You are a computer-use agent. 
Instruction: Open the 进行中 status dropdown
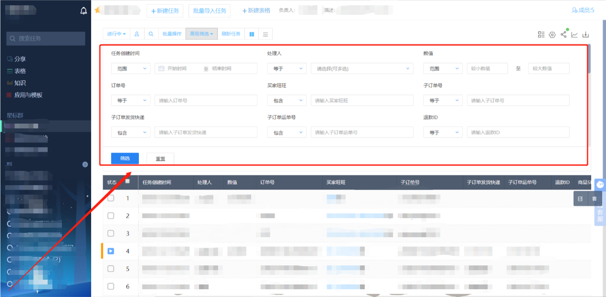click(x=116, y=34)
